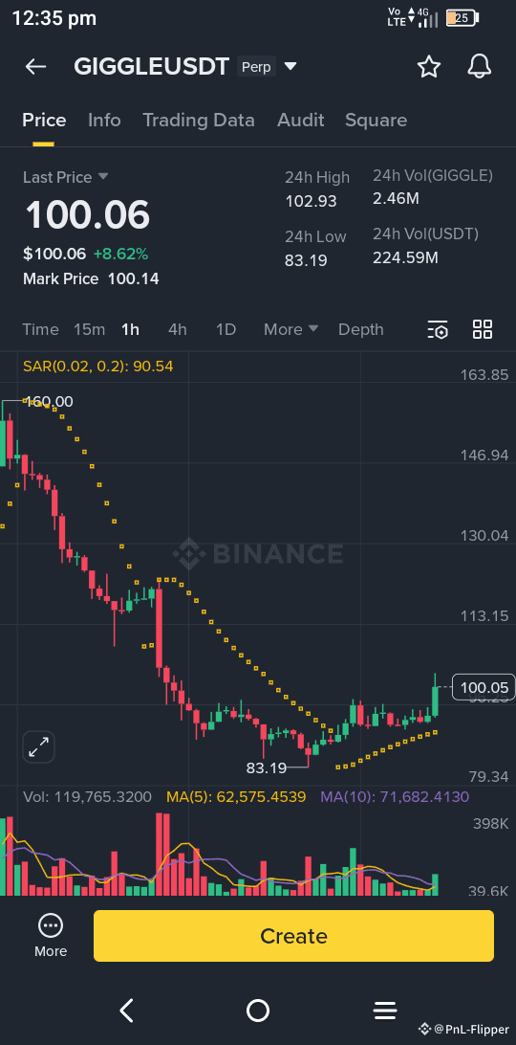
Task: Tap the 79.34 price axis label
Action: (x=488, y=776)
